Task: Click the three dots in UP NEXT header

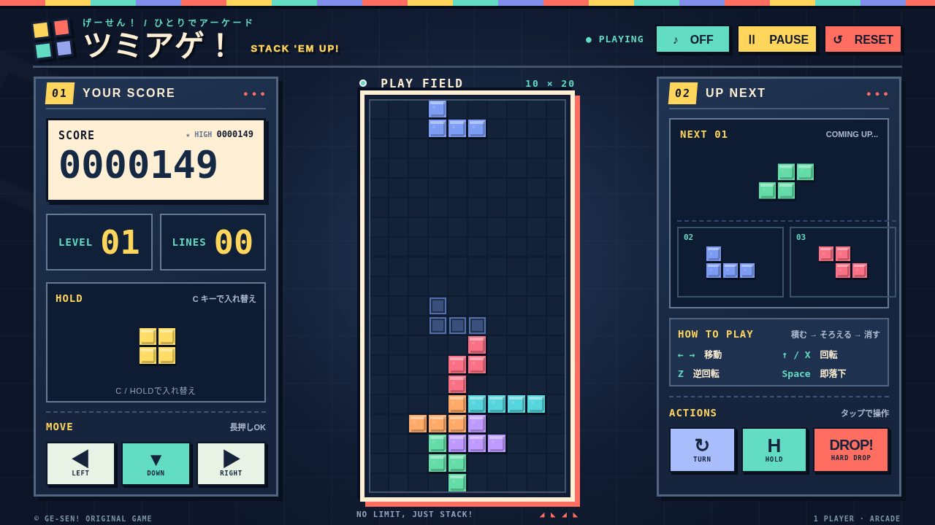Action: coord(877,94)
